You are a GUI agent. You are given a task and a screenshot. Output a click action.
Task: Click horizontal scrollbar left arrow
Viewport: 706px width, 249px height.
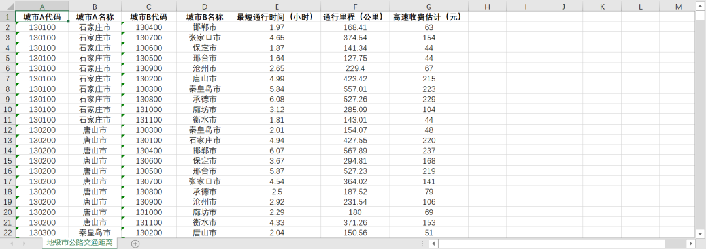(433, 244)
